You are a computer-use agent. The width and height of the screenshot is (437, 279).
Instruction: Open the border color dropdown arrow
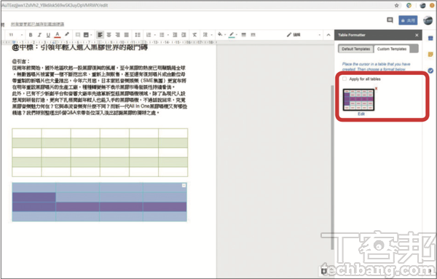click(237, 35)
